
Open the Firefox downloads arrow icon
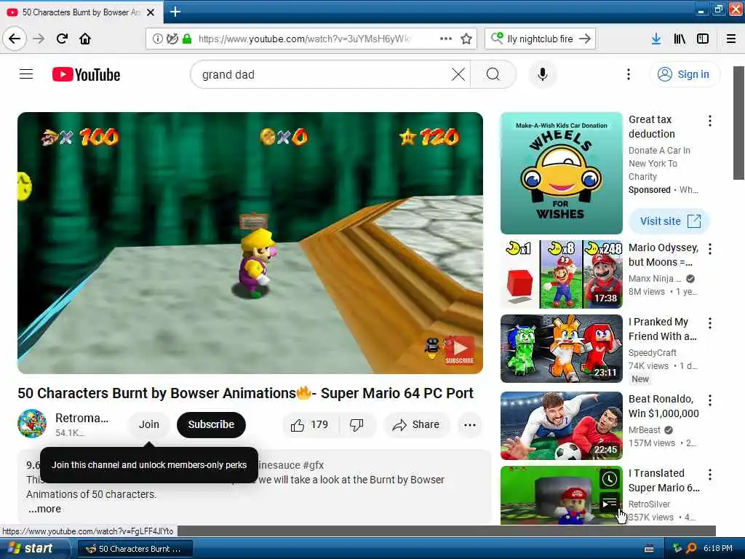coord(656,39)
